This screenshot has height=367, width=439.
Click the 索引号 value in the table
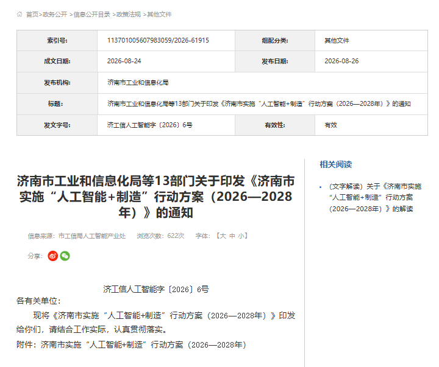(x=158, y=41)
